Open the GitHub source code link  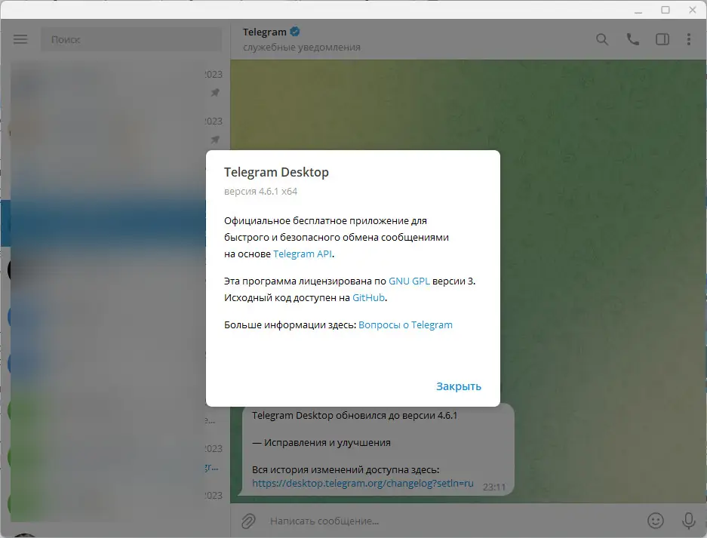(x=368, y=297)
